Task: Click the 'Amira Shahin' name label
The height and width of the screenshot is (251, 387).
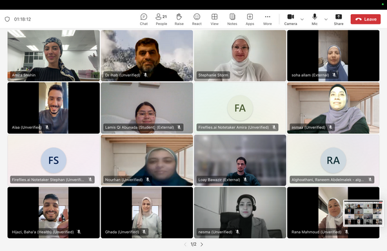Action: pyautogui.click(x=24, y=75)
